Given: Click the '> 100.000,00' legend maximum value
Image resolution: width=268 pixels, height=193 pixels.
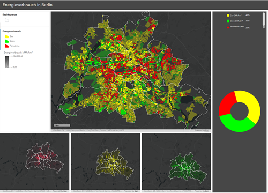Looking at the screenshot, I should [x=17, y=56].
